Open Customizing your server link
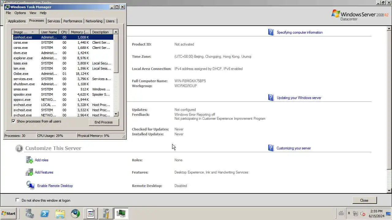 (x=294, y=148)
